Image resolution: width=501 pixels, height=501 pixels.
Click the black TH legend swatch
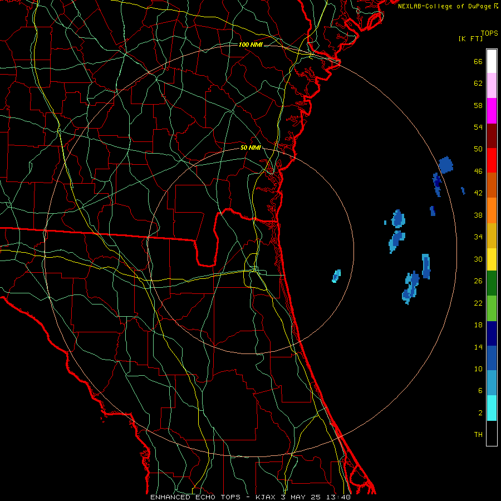coord(492,433)
